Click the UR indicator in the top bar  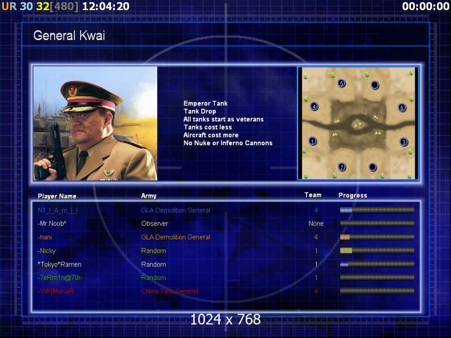pyautogui.click(x=9, y=6)
